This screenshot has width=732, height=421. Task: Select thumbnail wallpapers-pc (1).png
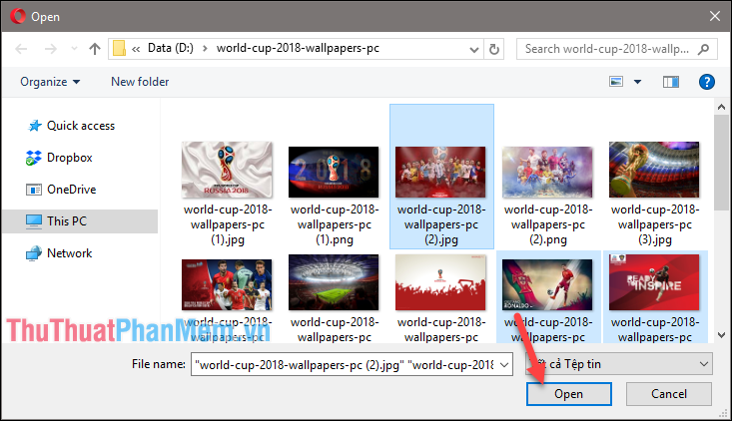click(334, 172)
